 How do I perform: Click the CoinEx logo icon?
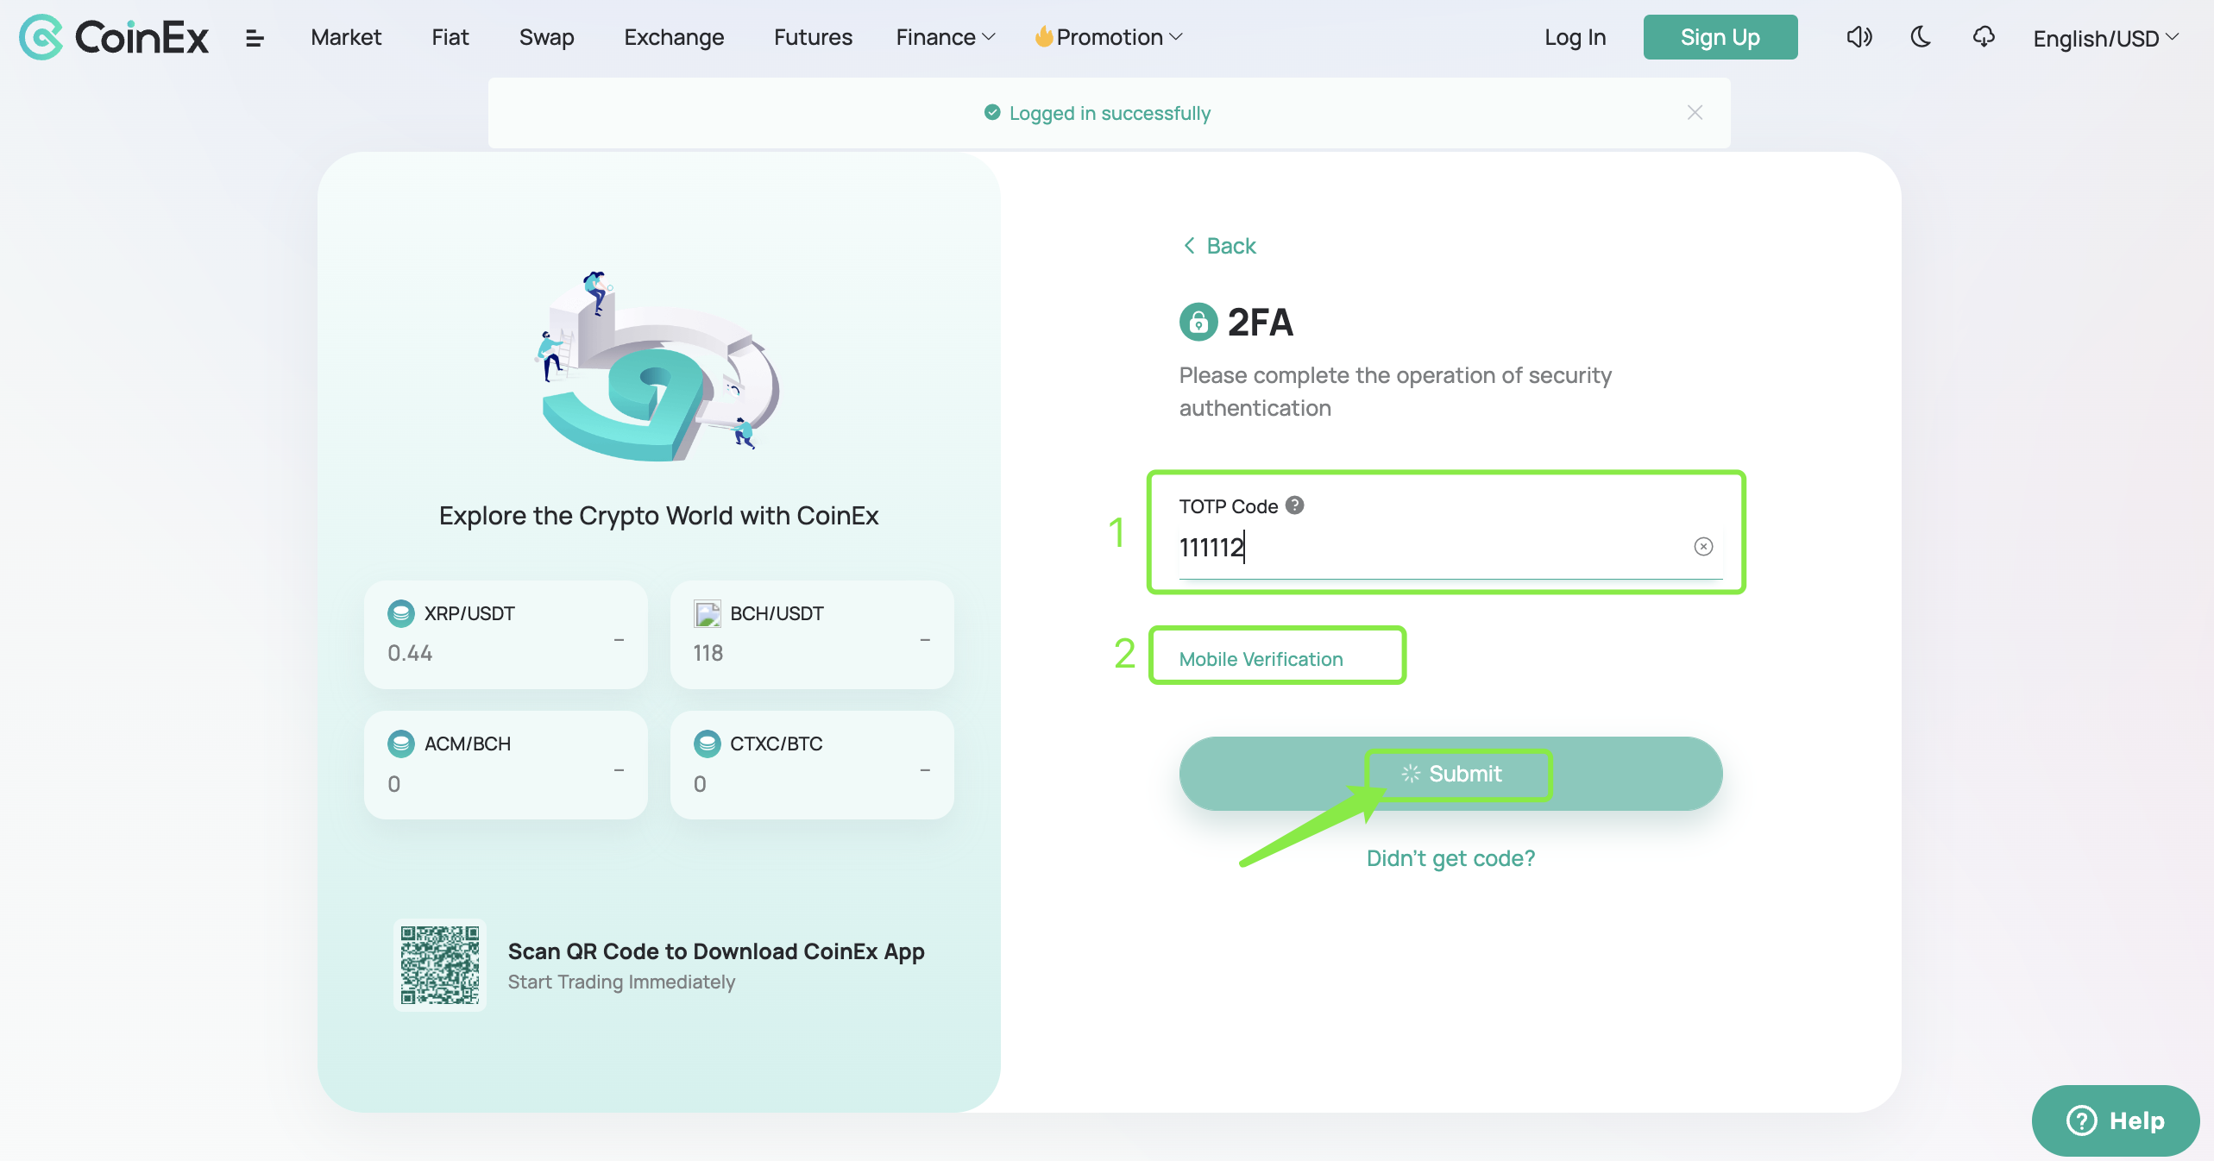click(x=40, y=36)
